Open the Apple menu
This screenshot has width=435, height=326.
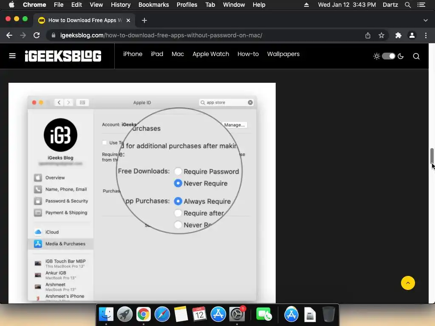pos(11,5)
